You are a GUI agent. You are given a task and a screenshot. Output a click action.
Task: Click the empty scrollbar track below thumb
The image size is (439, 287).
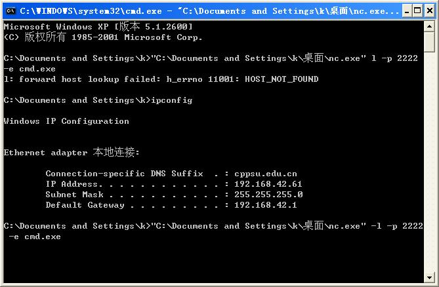(429, 164)
